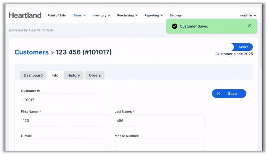The width and height of the screenshot is (268, 155).
Task: Expand the Sales dropdown menu
Action: point(80,15)
